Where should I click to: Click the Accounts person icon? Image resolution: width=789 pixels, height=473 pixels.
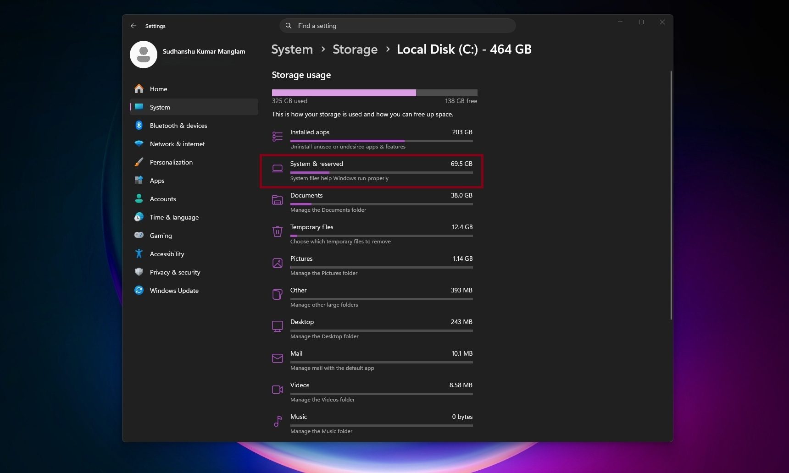click(139, 199)
